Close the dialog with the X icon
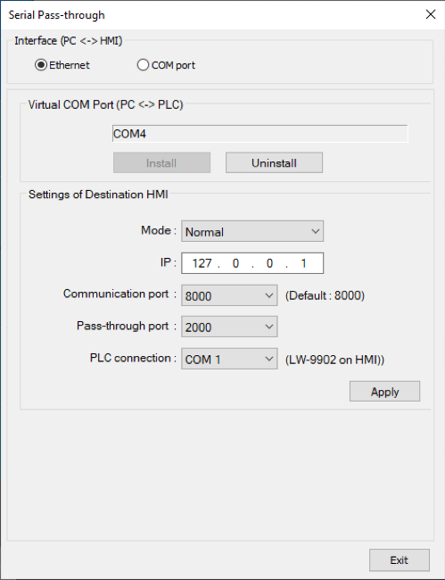Viewport: 445px width, 580px height. pyautogui.click(x=431, y=15)
